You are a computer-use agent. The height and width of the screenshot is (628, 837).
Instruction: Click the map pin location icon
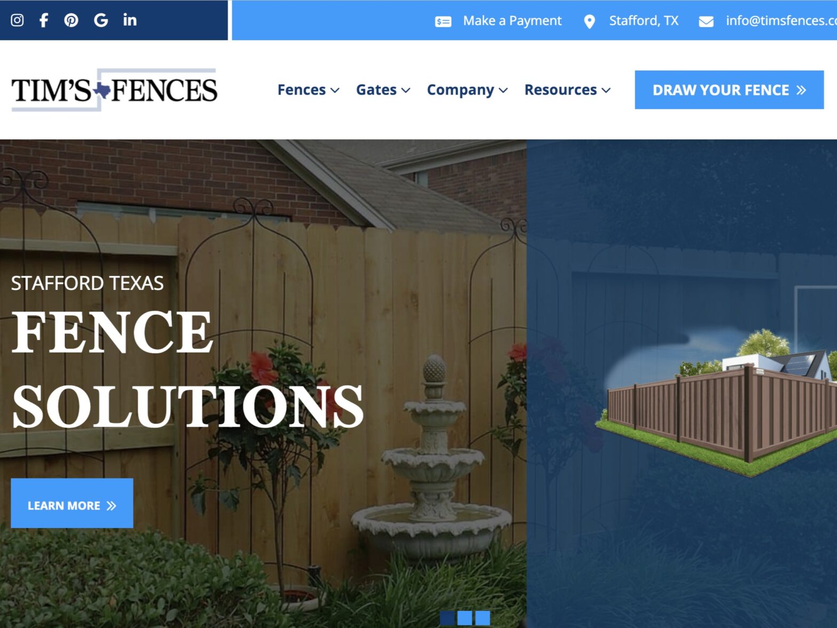(589, 21)
